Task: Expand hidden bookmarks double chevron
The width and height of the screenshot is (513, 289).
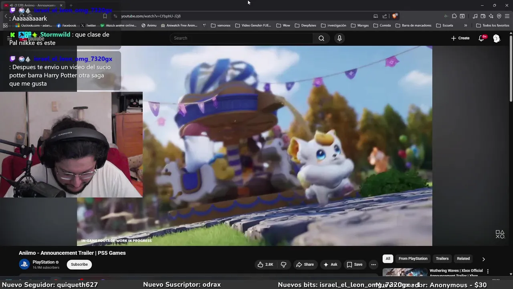Action: 465,25
